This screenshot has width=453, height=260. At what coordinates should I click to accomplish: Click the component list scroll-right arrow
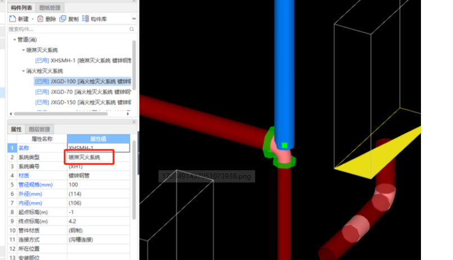(128, 113)
